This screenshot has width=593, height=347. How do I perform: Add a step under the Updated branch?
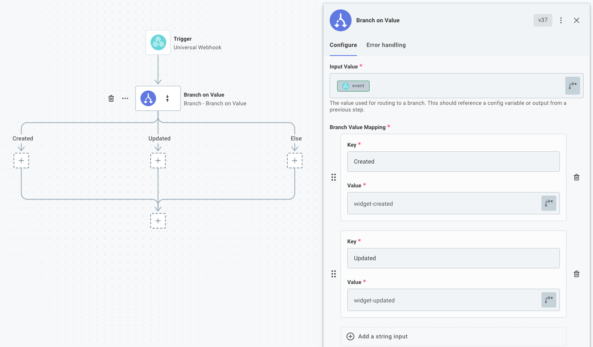(x=158, y=161)
